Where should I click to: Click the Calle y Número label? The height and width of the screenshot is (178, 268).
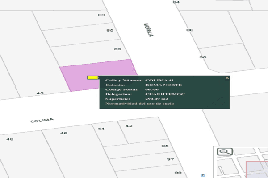(124, 80)
